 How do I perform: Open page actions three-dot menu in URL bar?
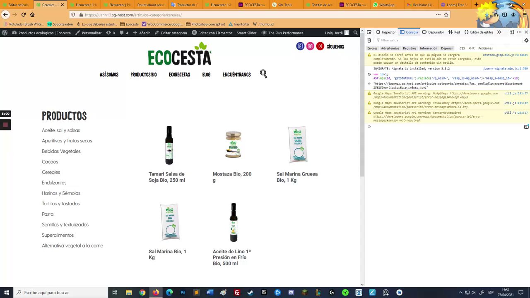[x=438, y=14]
